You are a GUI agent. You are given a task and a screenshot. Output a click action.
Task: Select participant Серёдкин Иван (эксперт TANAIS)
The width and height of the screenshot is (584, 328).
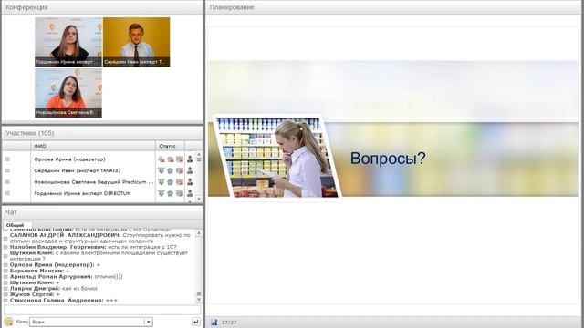77,170
